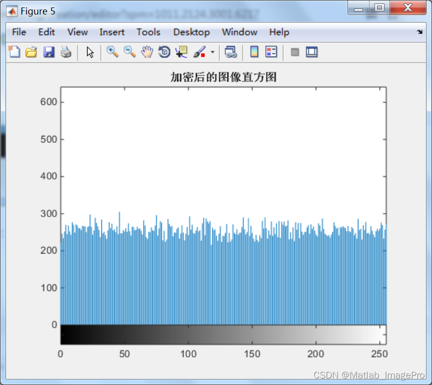Viewport: 432px width, 385px height.
Task: Activate the Zoom In tool
Action: click(x=112, y=52)
